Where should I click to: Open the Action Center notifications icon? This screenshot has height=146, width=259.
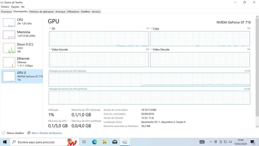click(253, 142)
